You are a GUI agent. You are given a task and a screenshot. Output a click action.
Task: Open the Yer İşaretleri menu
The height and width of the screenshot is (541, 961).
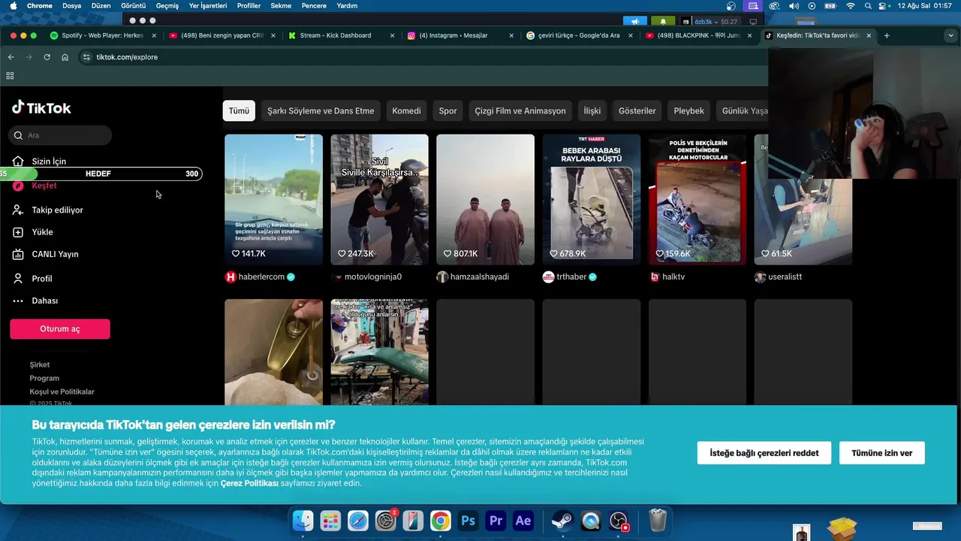tap(209, 6)
